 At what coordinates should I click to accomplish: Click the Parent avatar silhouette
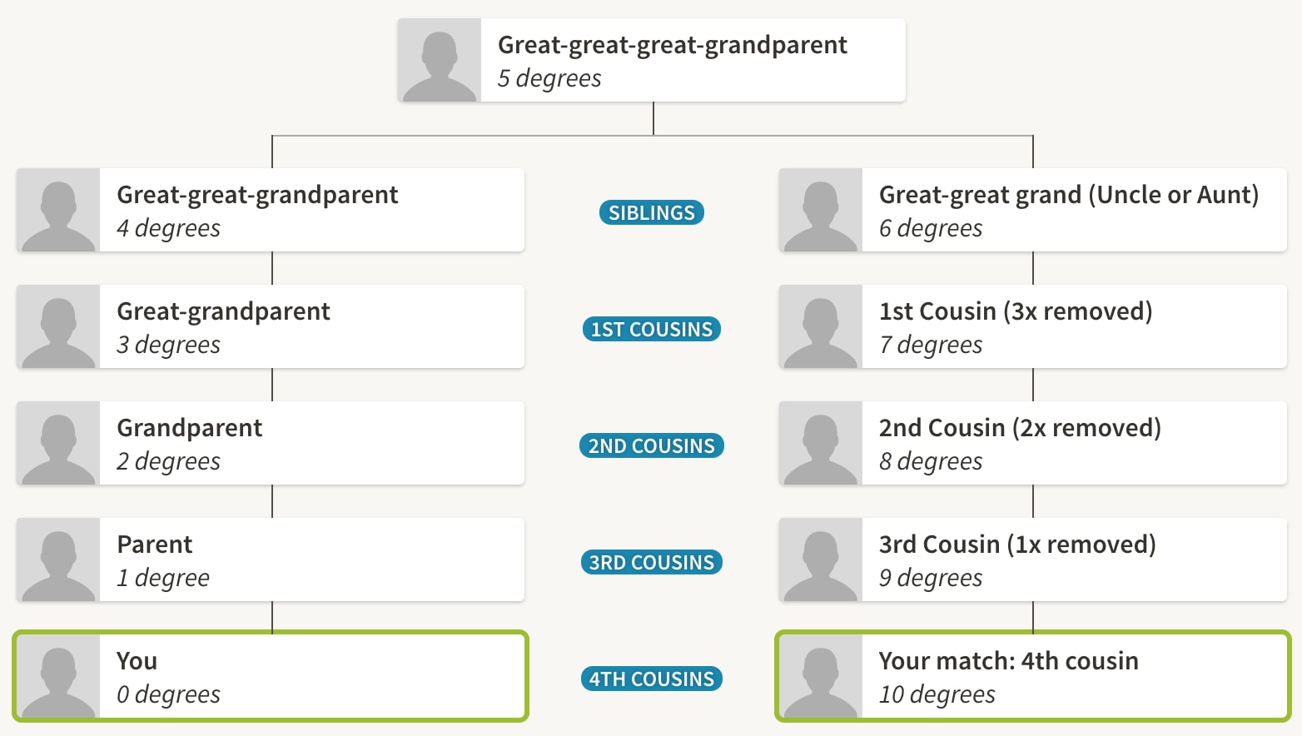58,560
